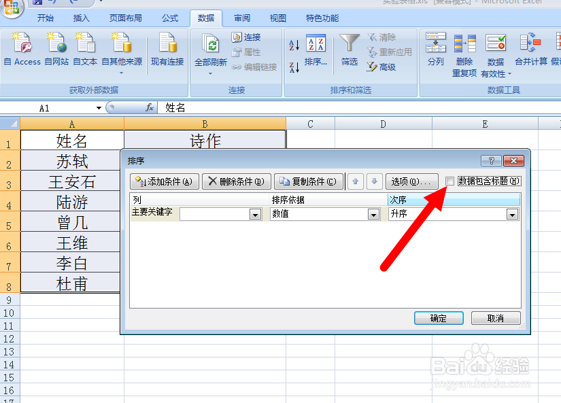Open the 主要关键字 column dropdown
This screenshot has height=403, width=561.
255,213
